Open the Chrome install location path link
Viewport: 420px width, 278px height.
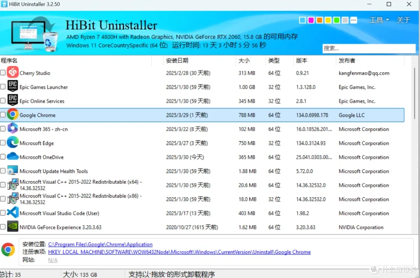[x=100, y=244]
